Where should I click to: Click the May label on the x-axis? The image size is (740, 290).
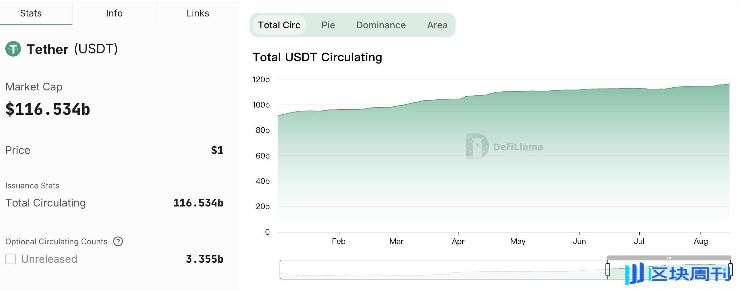518,241
